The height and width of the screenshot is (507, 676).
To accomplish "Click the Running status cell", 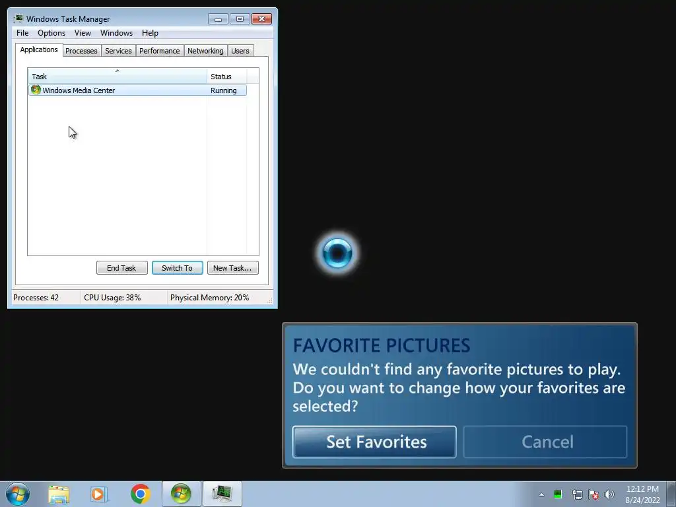I will pos(223,90).
